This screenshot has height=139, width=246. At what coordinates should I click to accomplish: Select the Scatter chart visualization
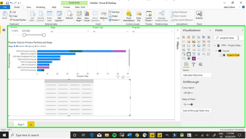[189, 46]
